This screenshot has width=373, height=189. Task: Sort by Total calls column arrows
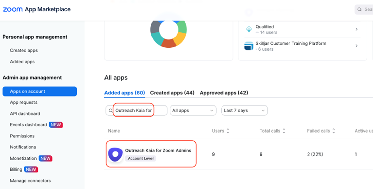coord(284,131)
